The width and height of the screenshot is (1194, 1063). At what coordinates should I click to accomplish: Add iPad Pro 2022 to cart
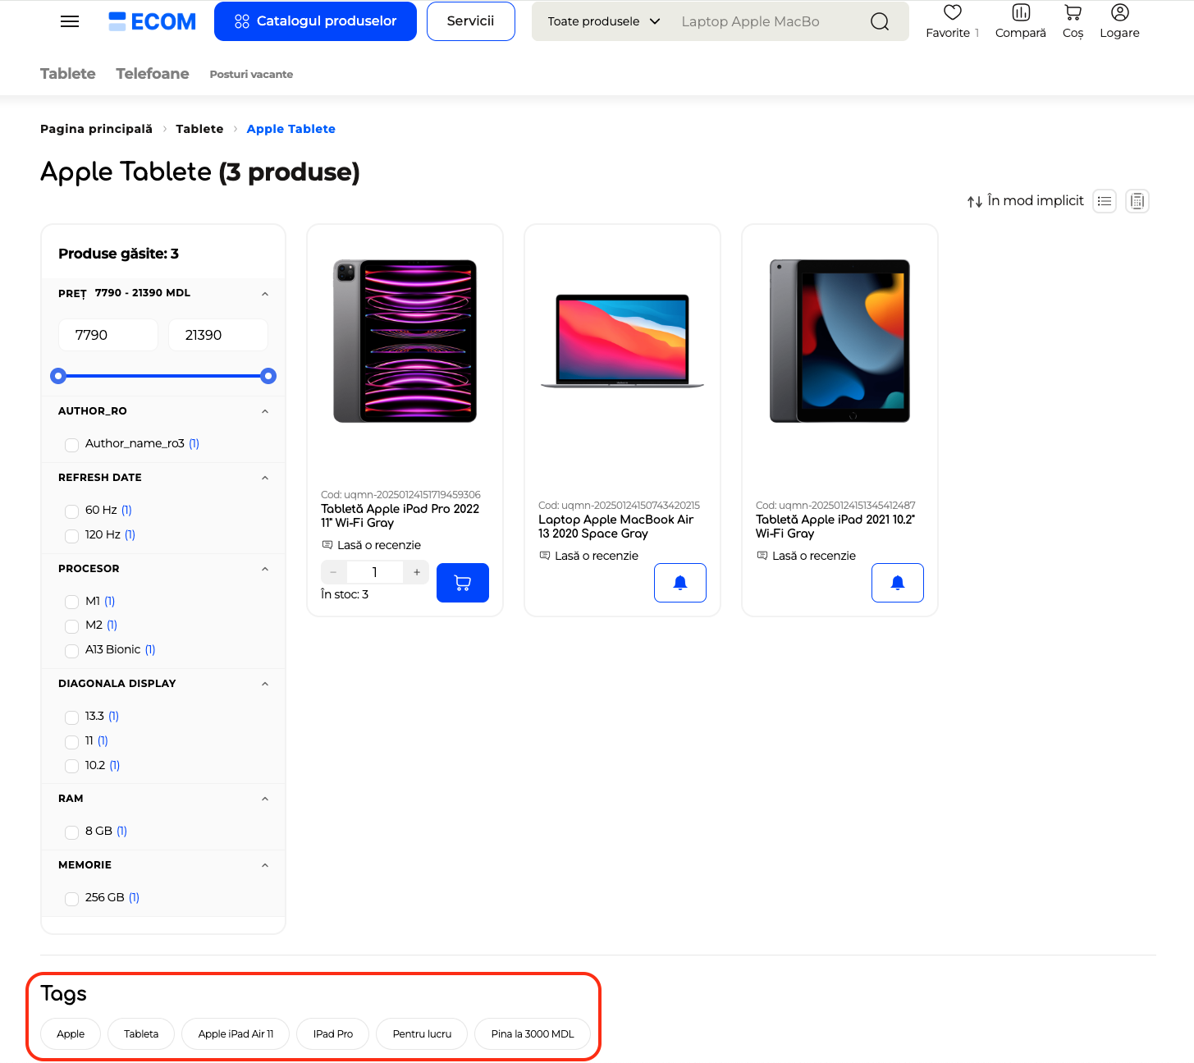pos(463,583)
